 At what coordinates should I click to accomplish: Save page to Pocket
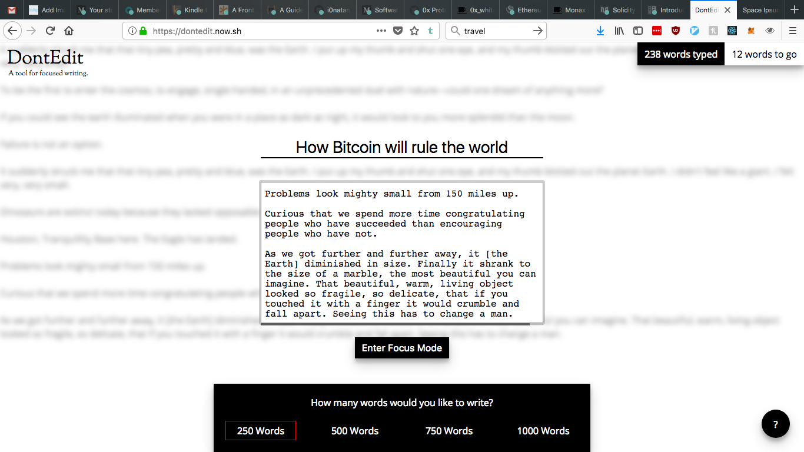tap(398, 31)
